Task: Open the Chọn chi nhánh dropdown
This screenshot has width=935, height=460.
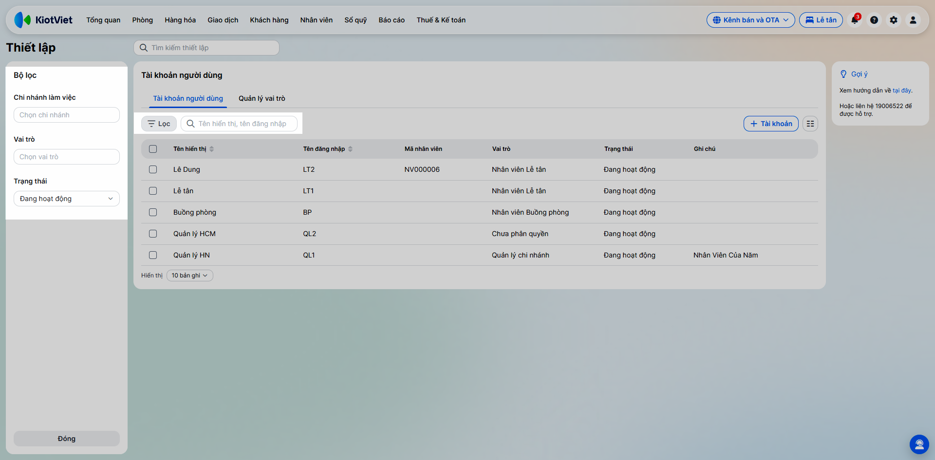Action: point(67,115)
